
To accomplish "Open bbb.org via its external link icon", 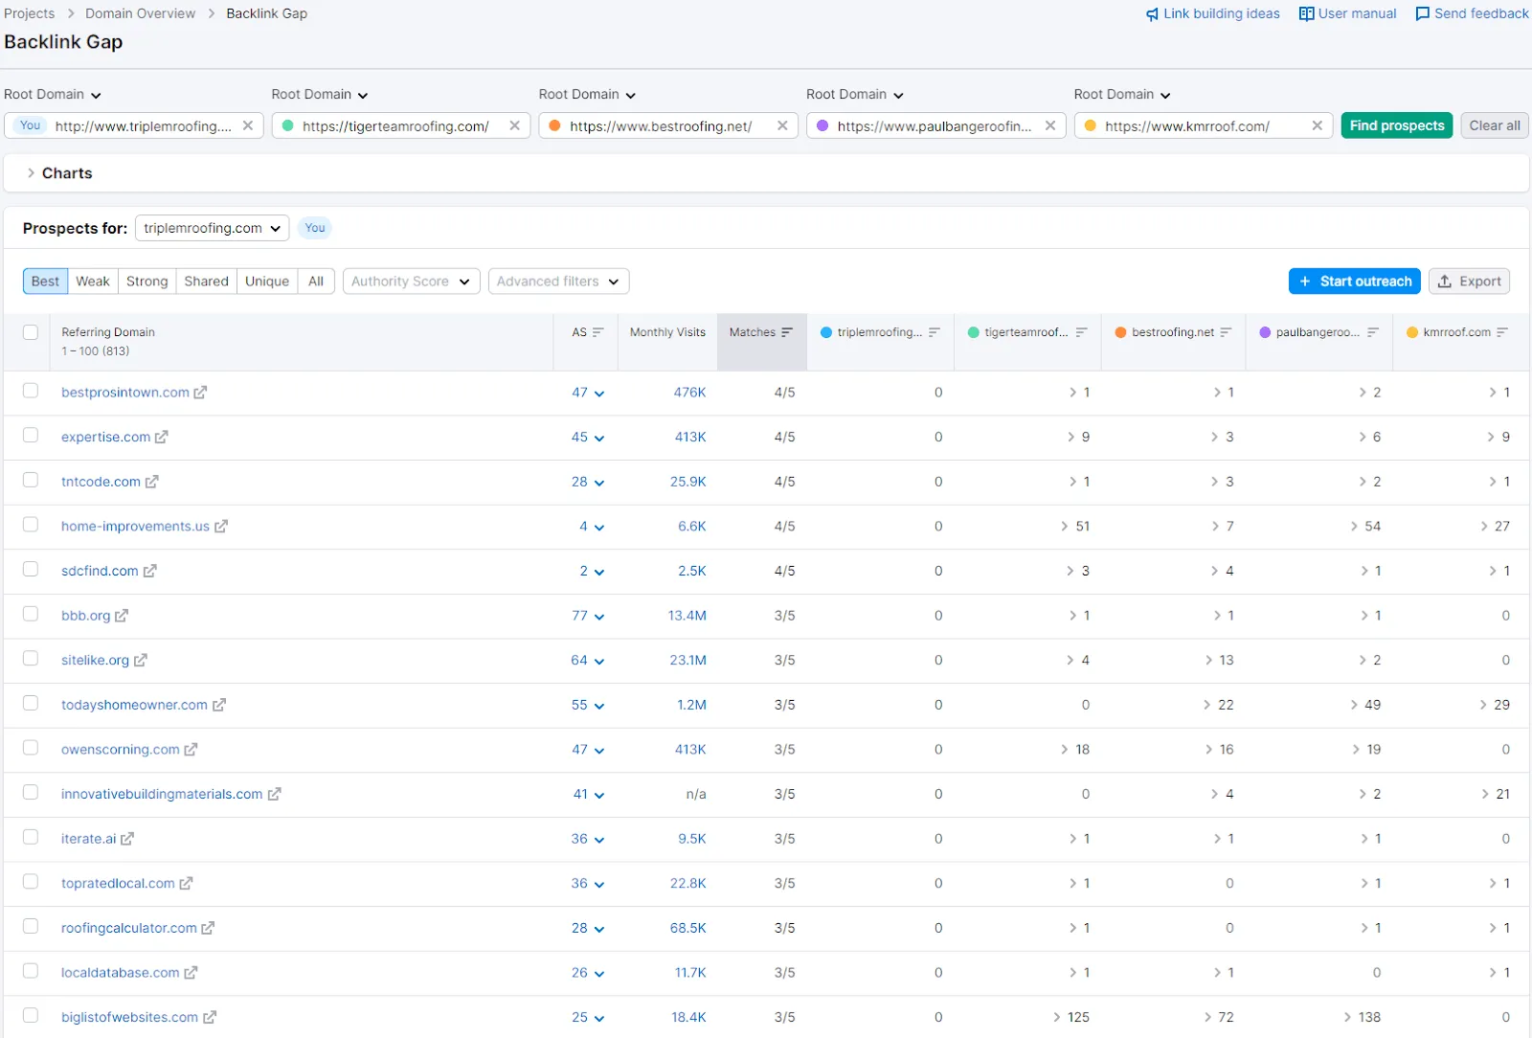I will point(123,616).
